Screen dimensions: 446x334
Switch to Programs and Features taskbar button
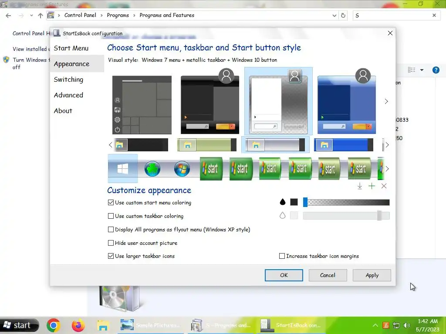coord(221,325)
